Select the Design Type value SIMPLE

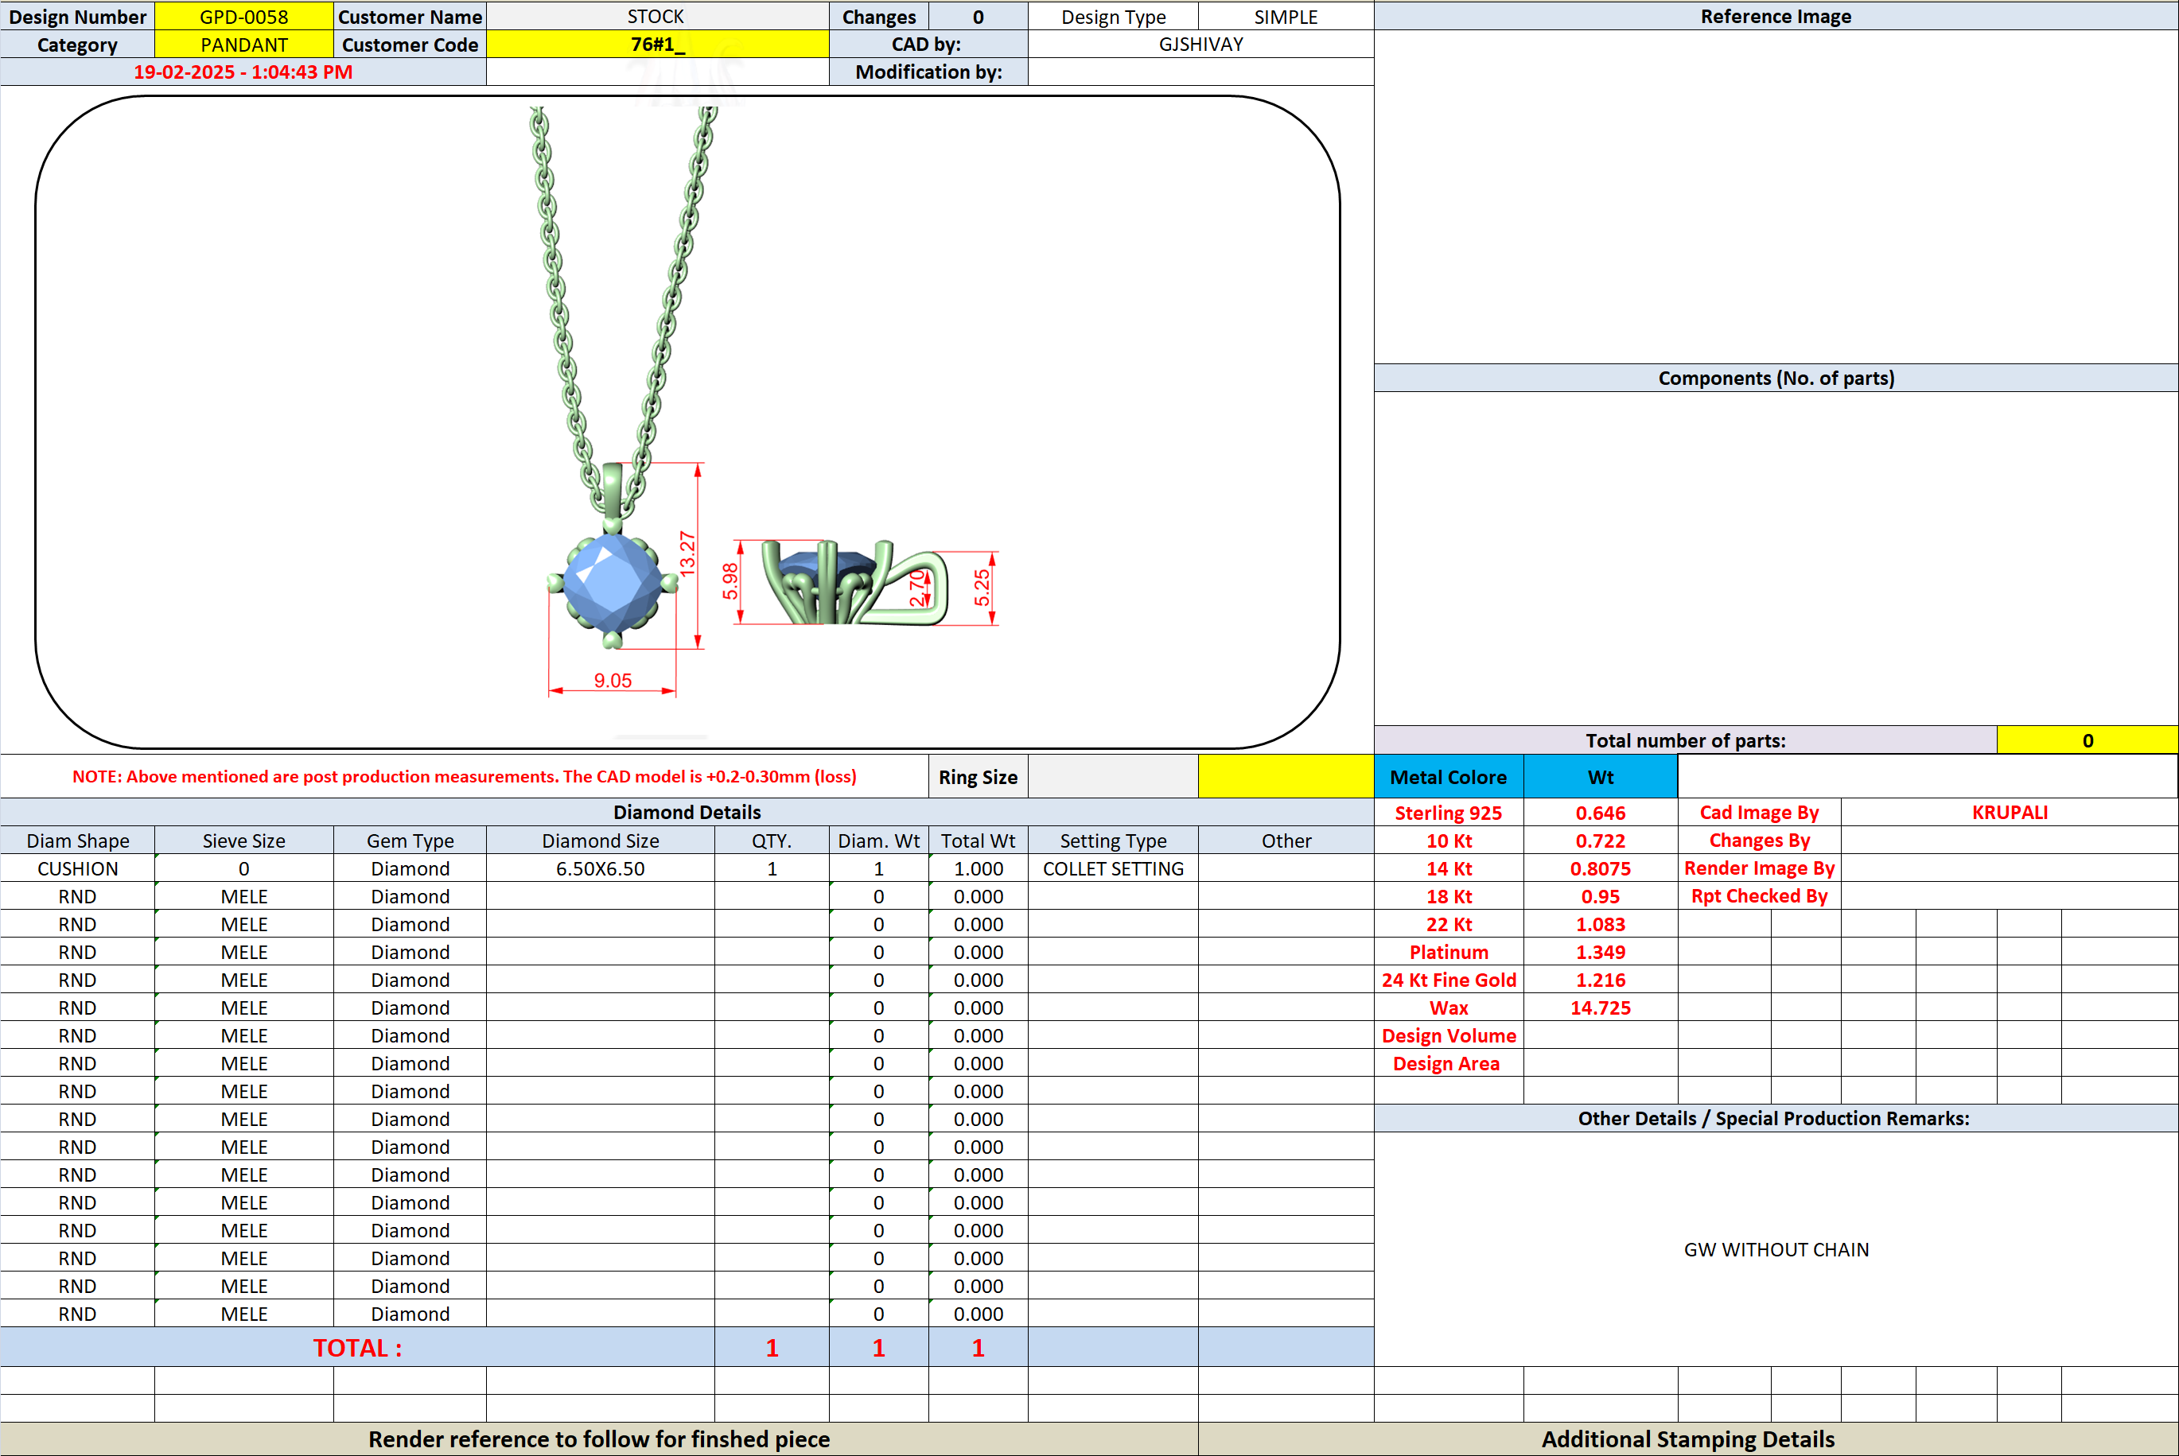coord(1286,16)
